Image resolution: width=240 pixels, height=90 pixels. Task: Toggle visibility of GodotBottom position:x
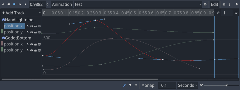pyautogui.click(x=31, y=44)
